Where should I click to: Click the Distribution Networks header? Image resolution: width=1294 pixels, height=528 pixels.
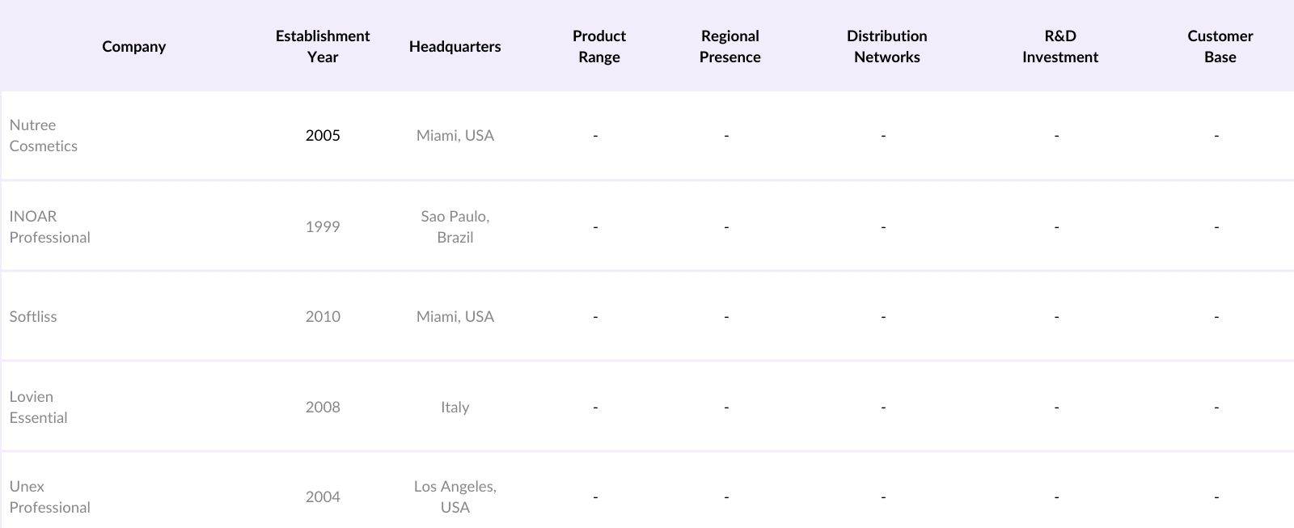pyautogui.click(x=886, y=47)
